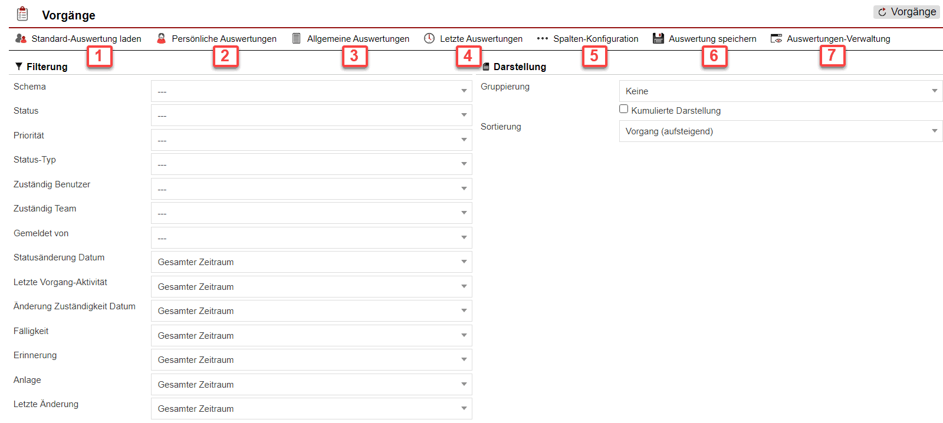The image size is (943, 423).
Task: Enable the Kumulierte Darstellung checkbox
Action: (623, 109)
